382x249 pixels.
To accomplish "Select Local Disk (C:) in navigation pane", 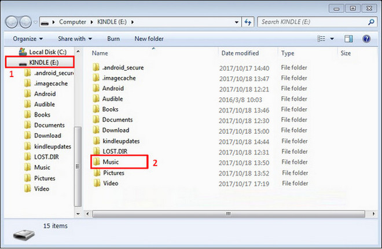I will click(x=43, y=52).
